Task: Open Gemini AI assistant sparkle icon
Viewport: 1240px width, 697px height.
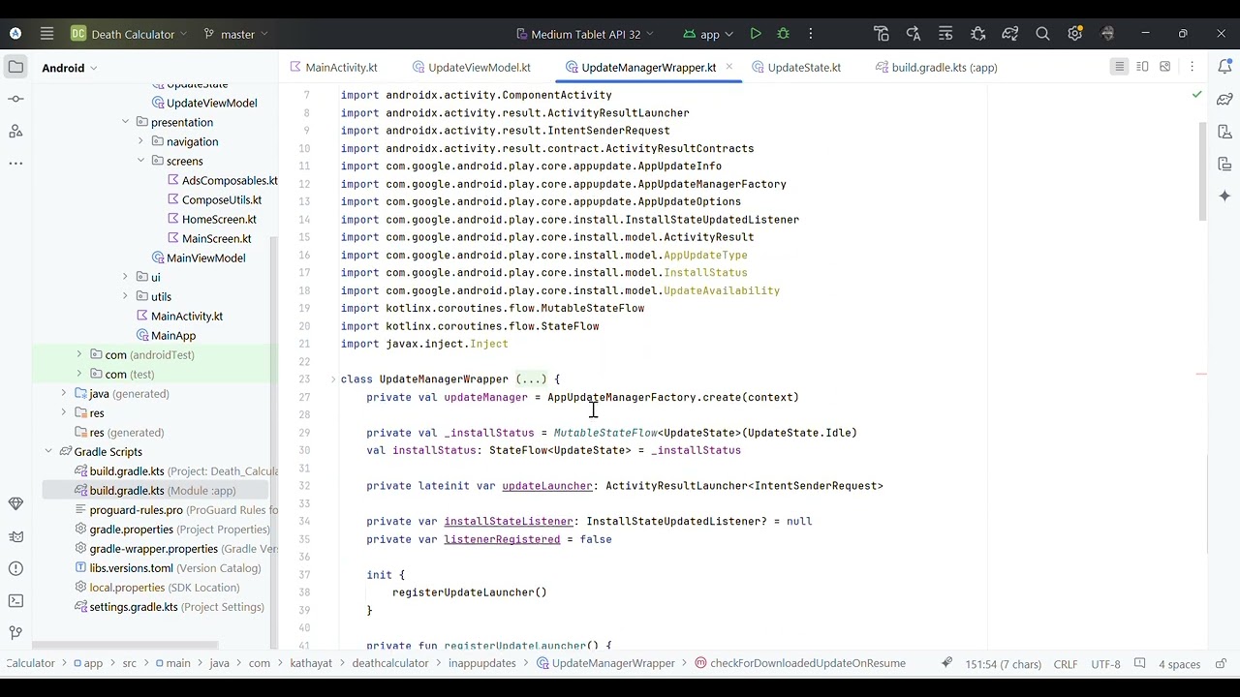Action: [x=1225, y=196]
